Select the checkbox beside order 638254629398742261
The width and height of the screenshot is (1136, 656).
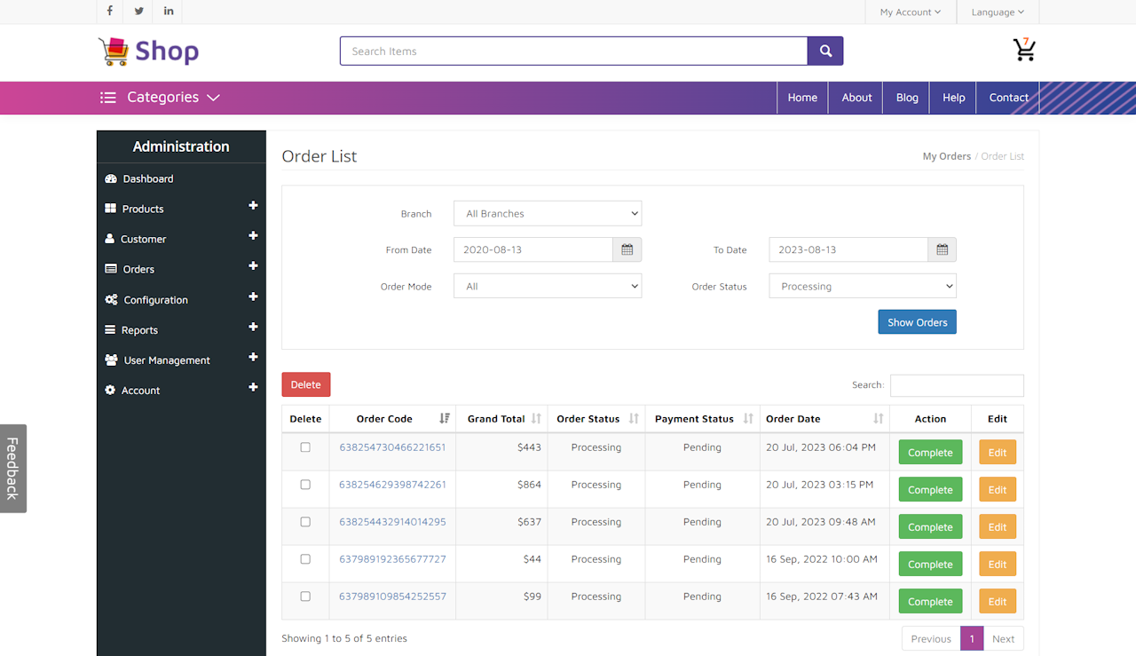[305, 485]
